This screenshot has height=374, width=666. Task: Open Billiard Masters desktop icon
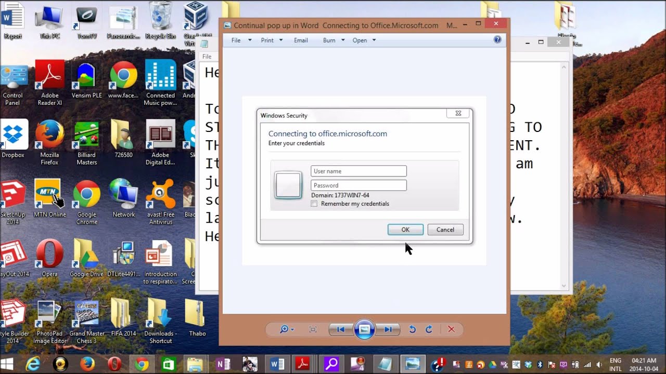pyautogui.click(x=86, y=143)
